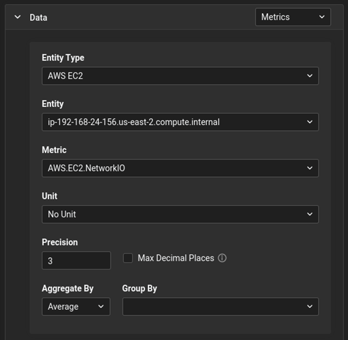Open the AWS EC2 entity type dropdown

pos(175,76)
